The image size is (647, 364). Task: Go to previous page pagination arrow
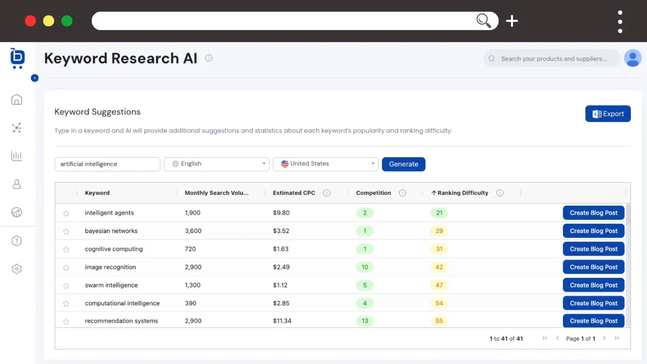557,338
